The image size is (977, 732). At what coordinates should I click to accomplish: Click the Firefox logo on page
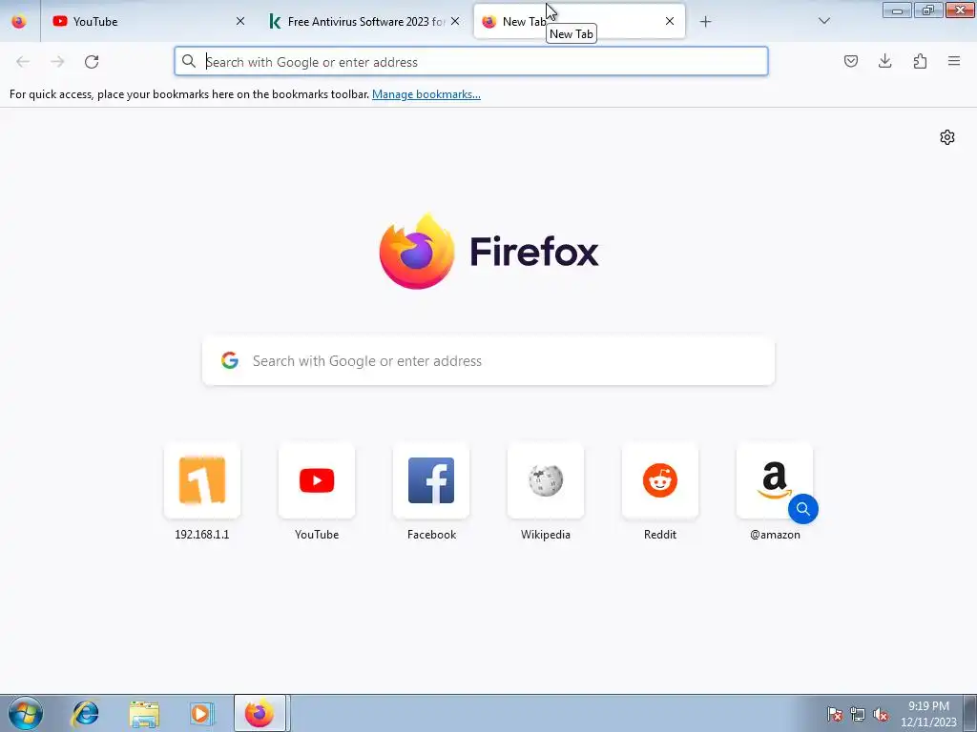[x=417, y=252]
